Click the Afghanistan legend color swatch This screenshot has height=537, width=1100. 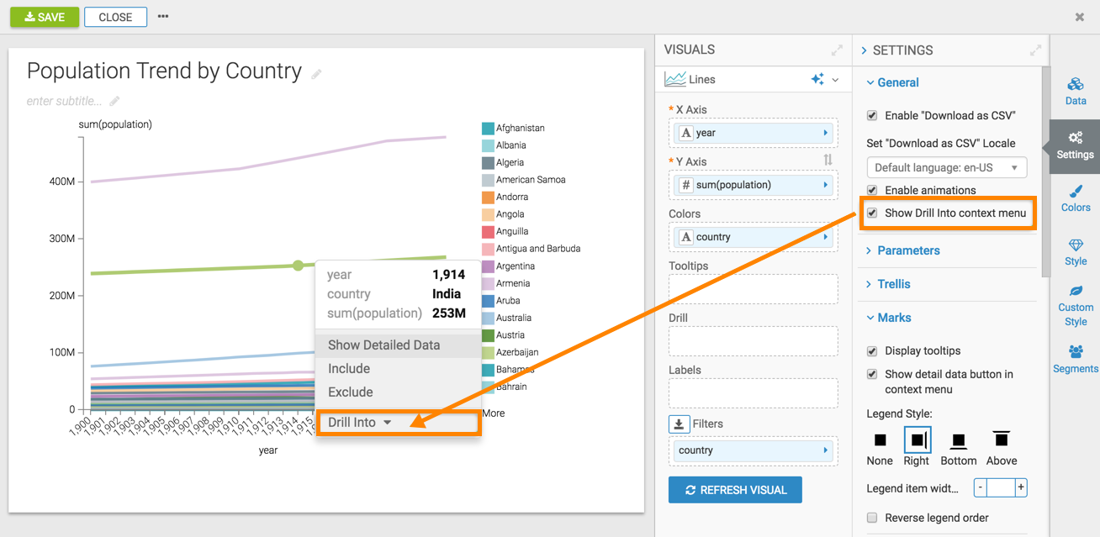[x=488, y=129]
